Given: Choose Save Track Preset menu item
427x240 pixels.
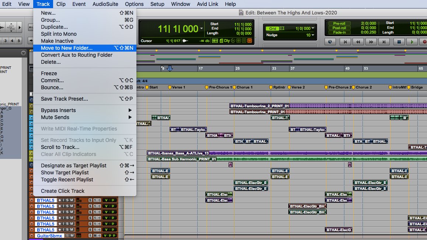Looking at the screenshot, I should [85, 99].
